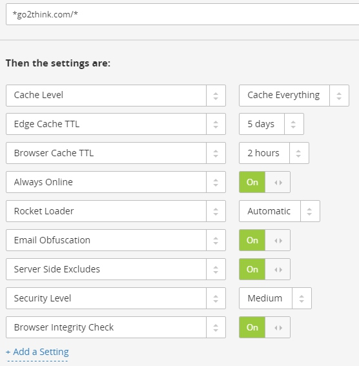
Task: Open the Browser Integrity Check setting dropdown
Action: click(116, 327)
